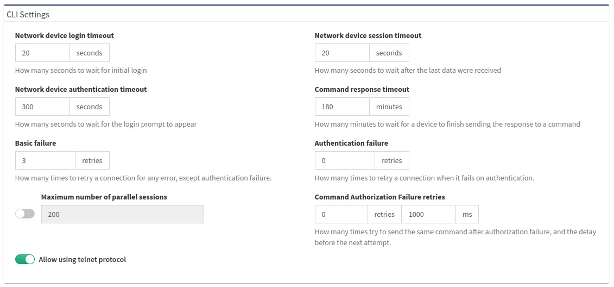Click the minutes unit beside Command response timeout
Viewport: 614px width, 287px height.
(389, 107)
